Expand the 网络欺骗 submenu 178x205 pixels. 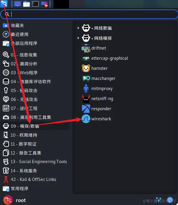click(x=95, y=28)
